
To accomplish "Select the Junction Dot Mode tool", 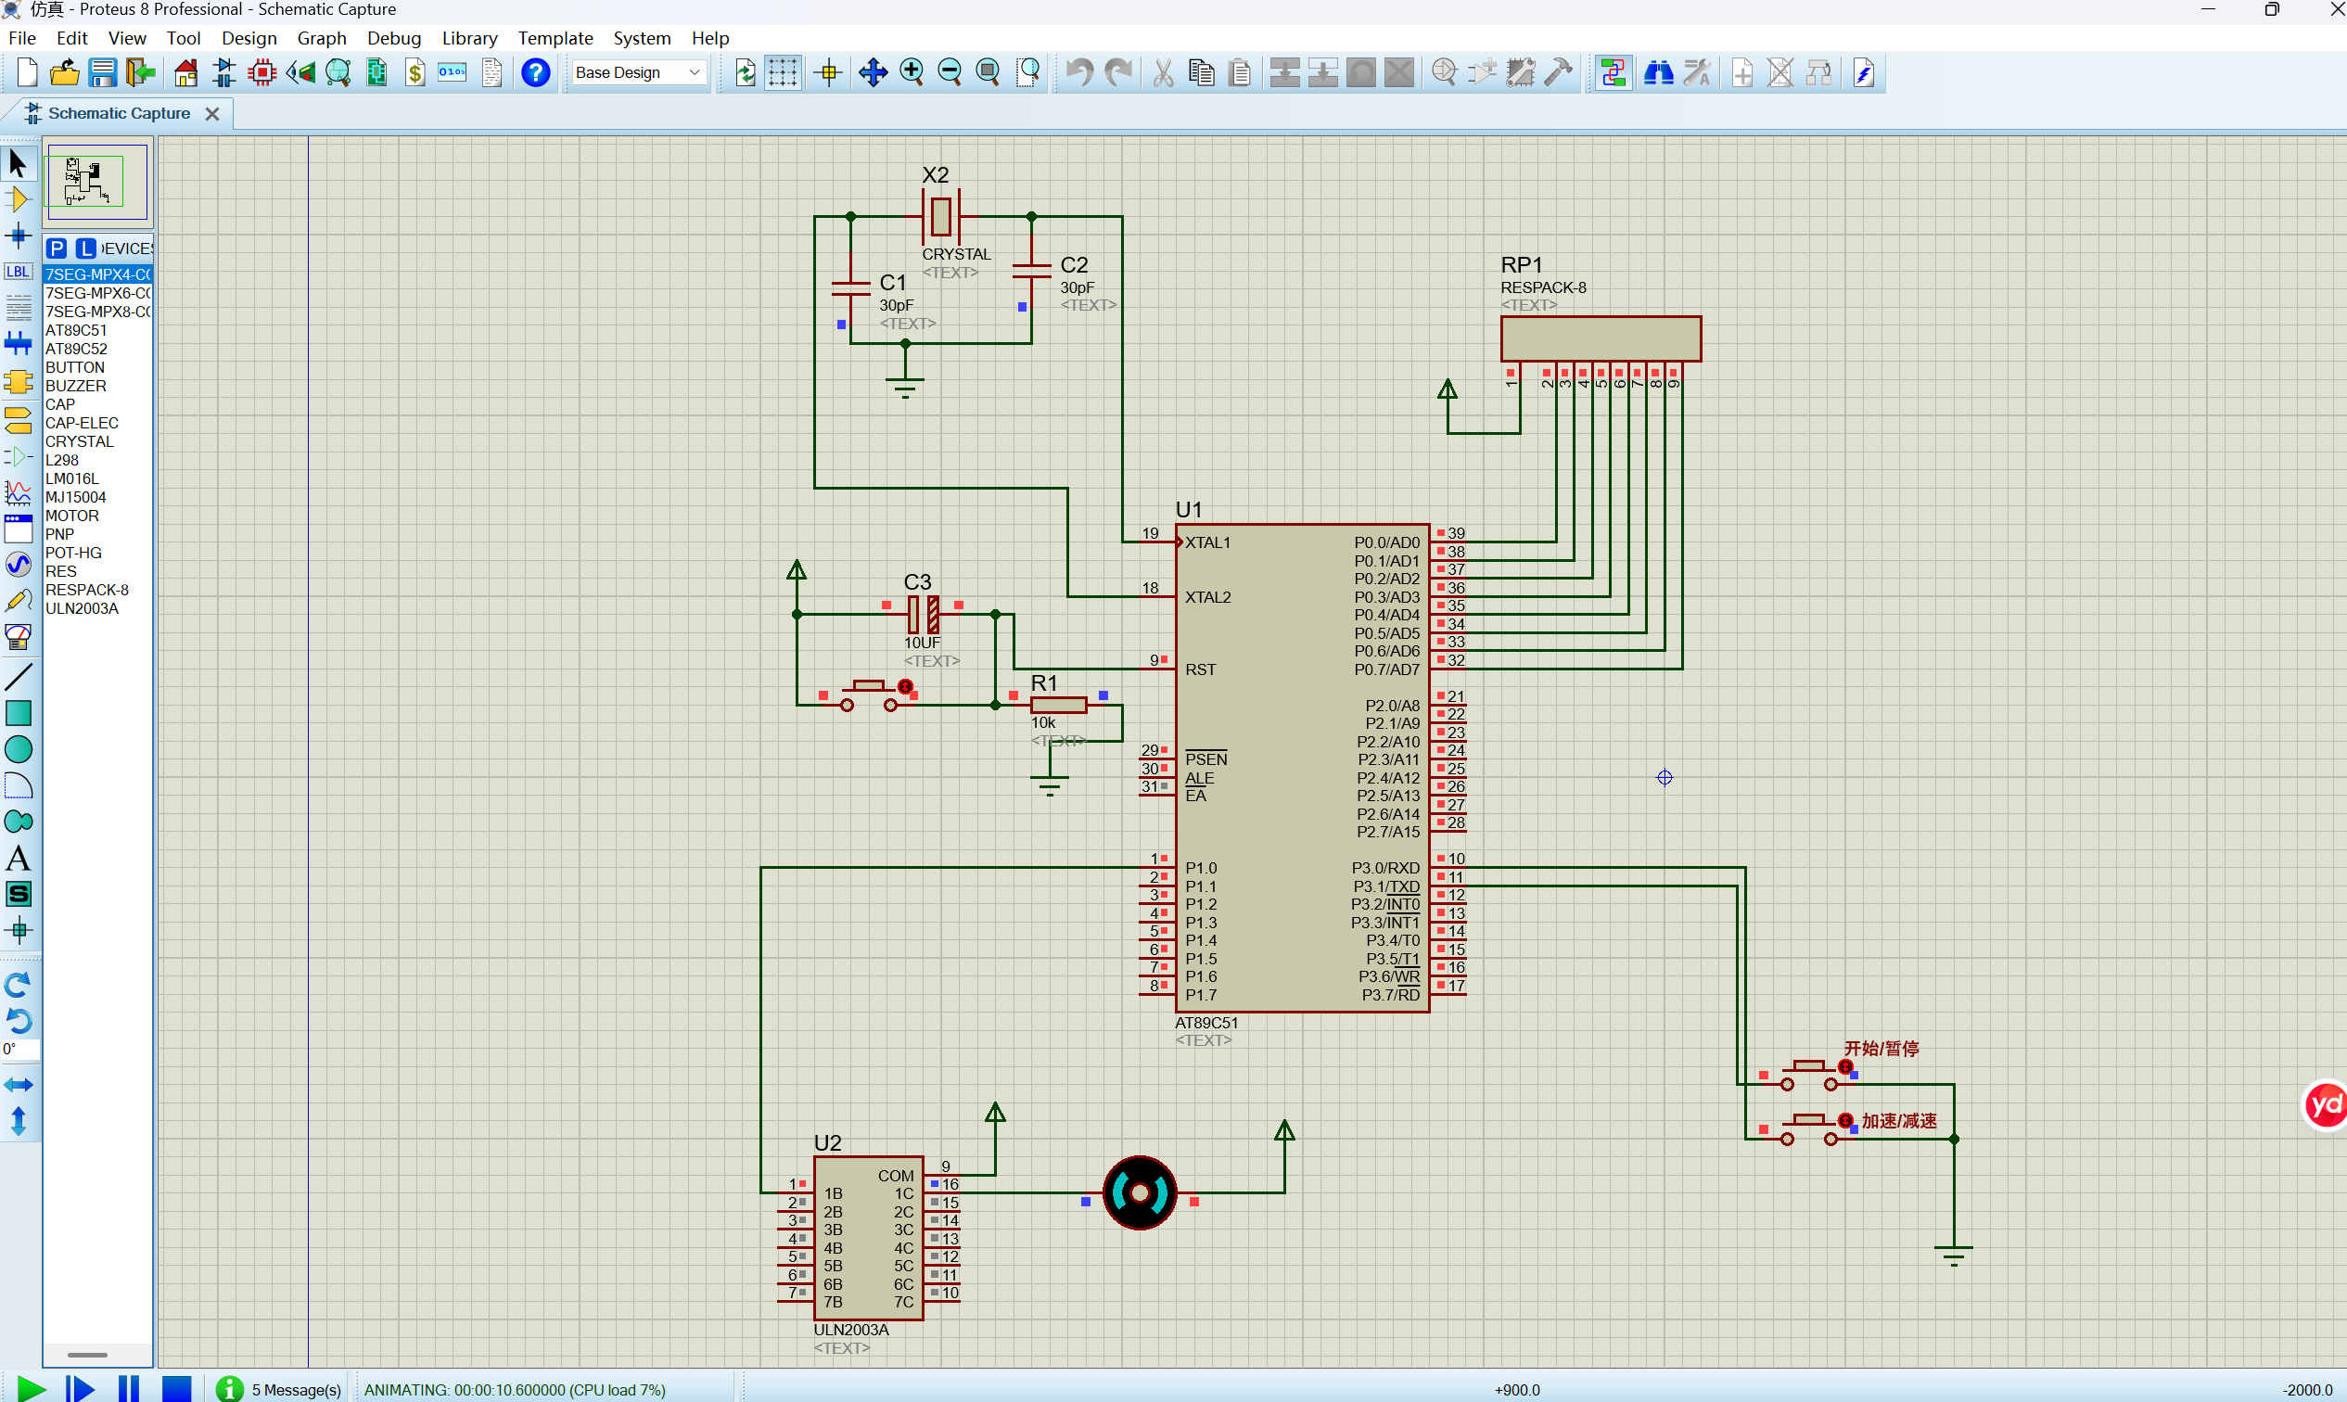I will point(18,236).
